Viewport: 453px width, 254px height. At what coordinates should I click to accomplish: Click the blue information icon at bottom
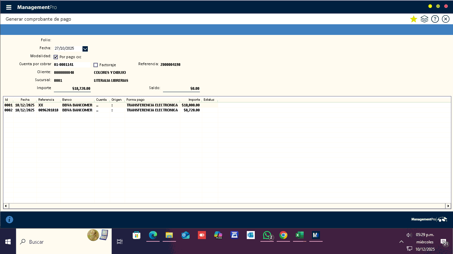[10, 219]
